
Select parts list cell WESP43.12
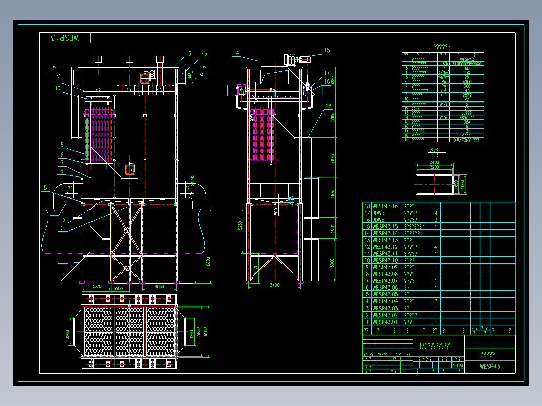pos(385,247)
